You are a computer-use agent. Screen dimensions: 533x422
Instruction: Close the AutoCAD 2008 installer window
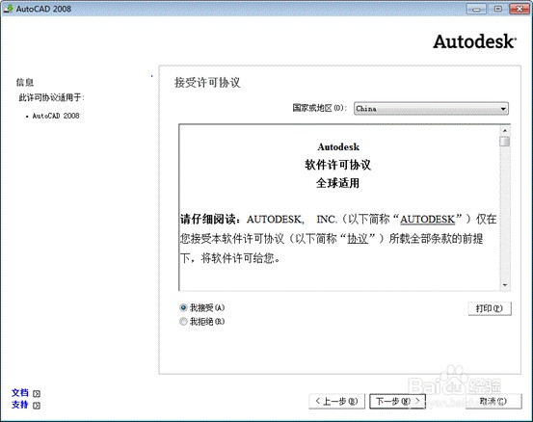(520, 9)
